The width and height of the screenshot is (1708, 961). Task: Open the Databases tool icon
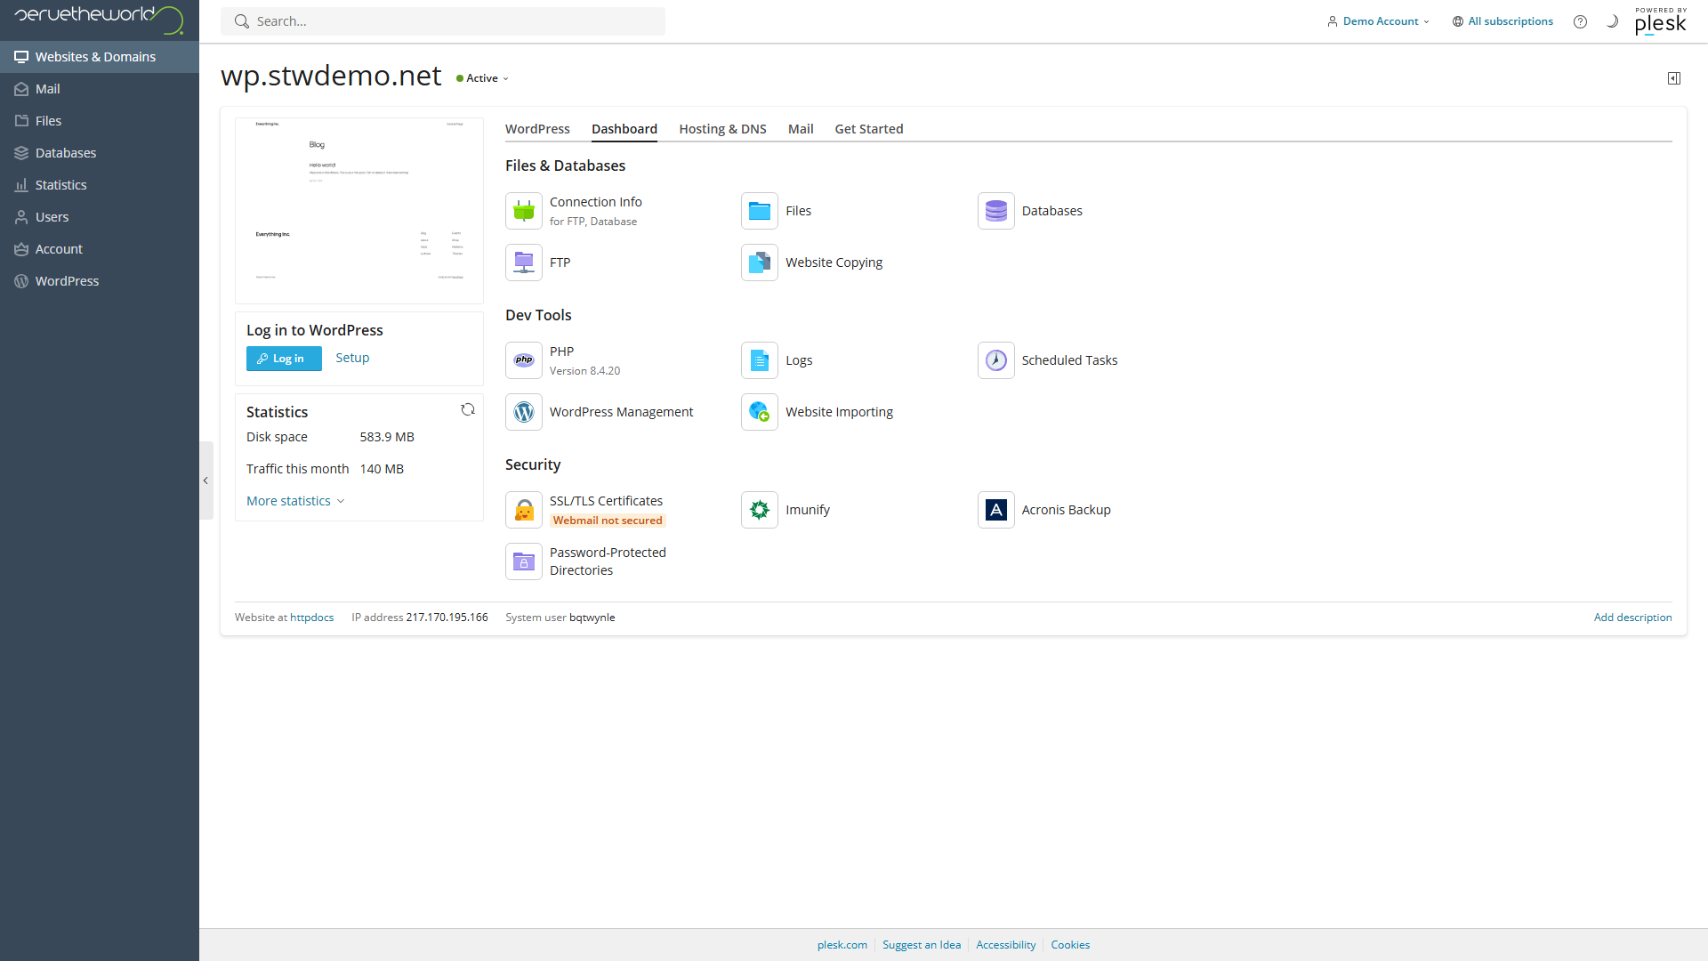click(x=996, y=211)
